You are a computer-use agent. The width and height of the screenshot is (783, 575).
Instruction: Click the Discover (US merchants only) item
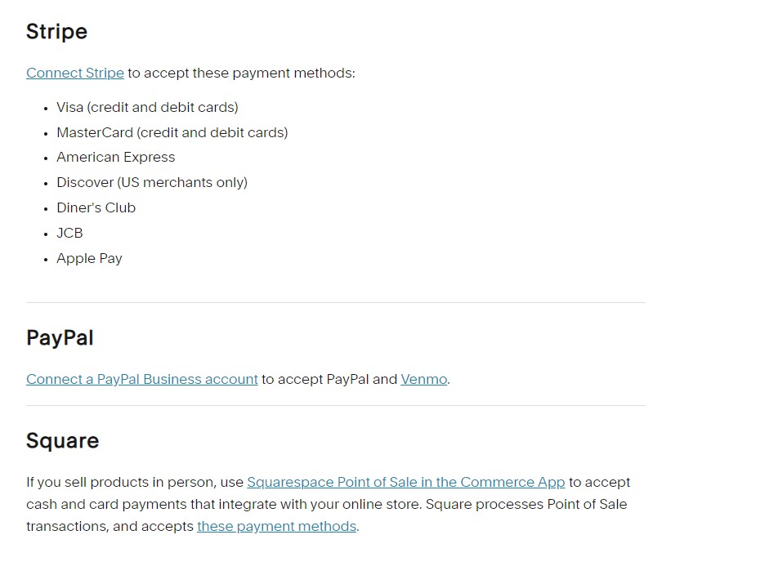pos(151,182)
